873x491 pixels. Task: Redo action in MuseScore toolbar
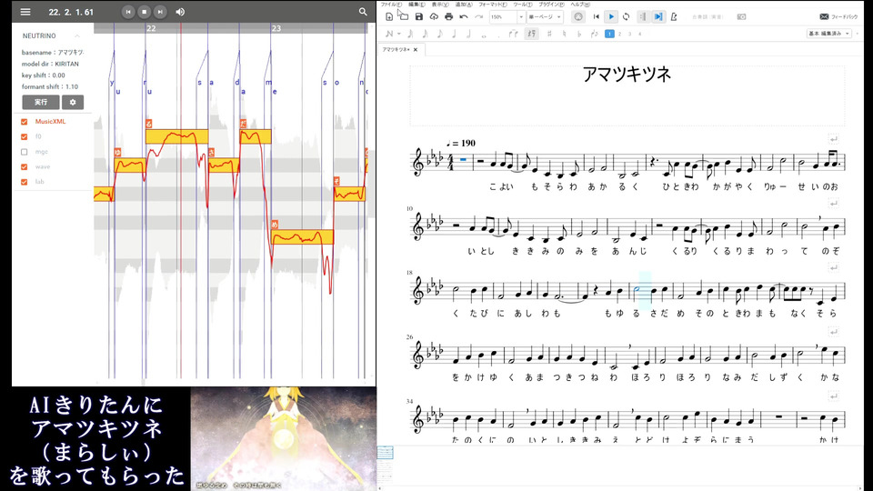[478, 16]
